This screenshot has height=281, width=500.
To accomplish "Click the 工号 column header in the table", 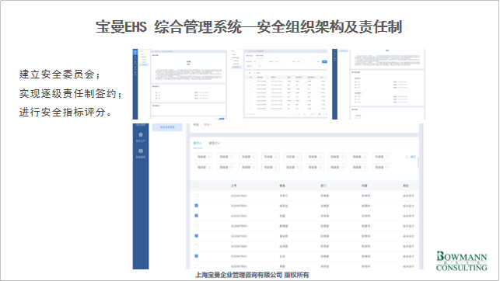I will coord(234,186).
